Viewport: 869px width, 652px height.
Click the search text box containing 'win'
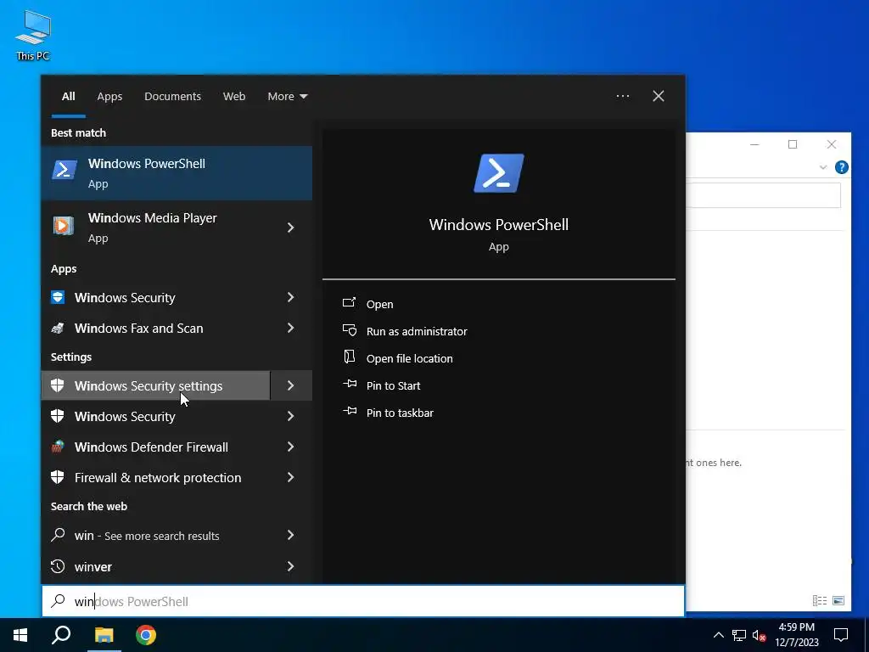[x=363, y=601]
